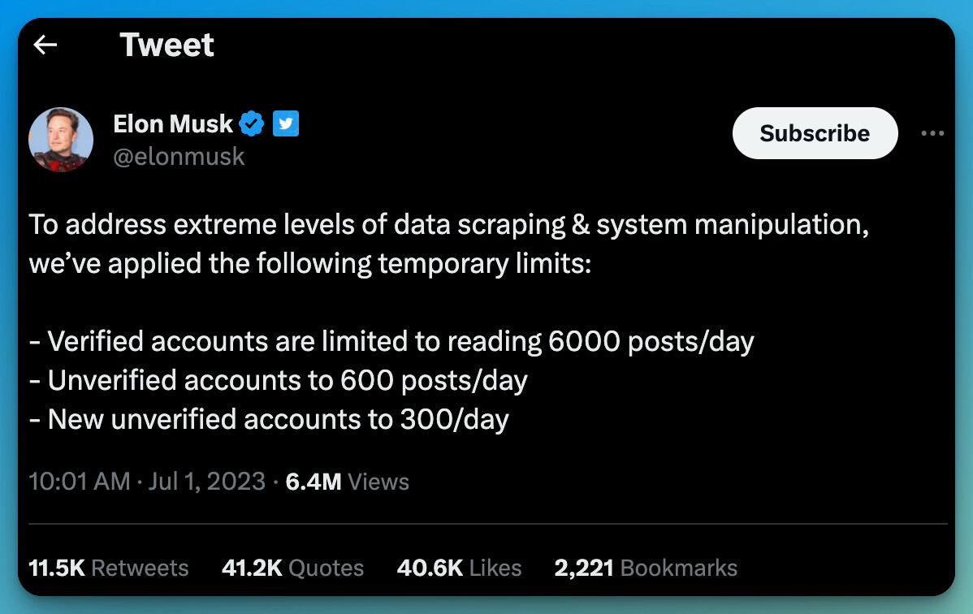Click the tweet's first paragraph text
The width and height of the screenshot is (973, 614).
point(448,244)
